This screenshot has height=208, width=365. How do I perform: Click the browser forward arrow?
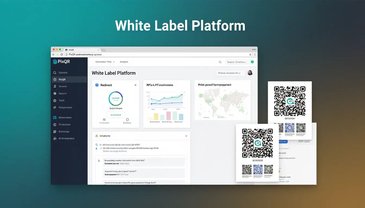[x=57, y=54]
